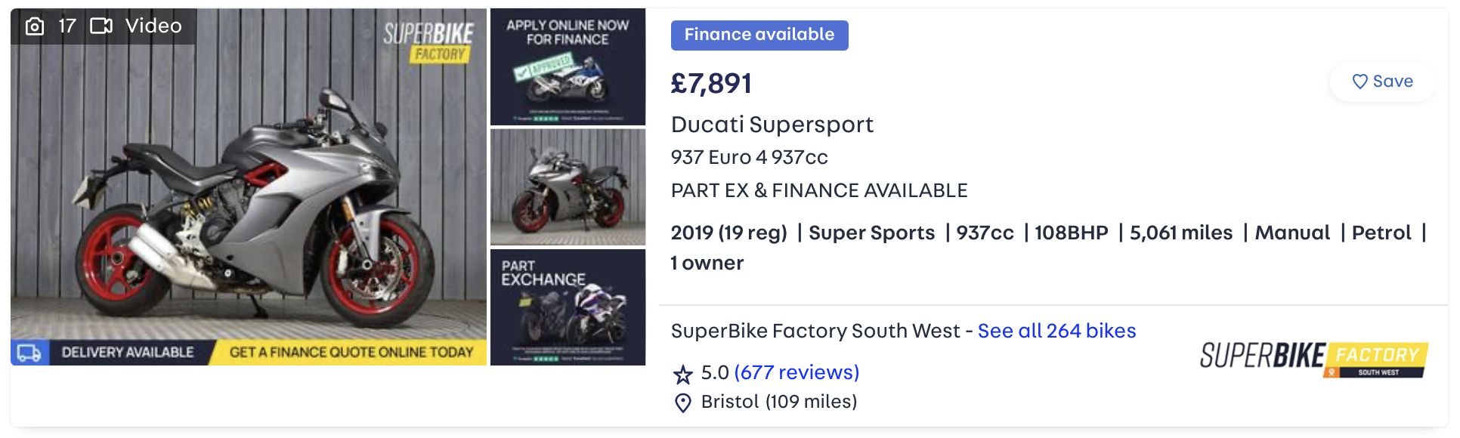The width and height of the screenshot is (1460, 438).
Task: Toggle Save on this Ducati listing
Action: tap(1382, 82)
